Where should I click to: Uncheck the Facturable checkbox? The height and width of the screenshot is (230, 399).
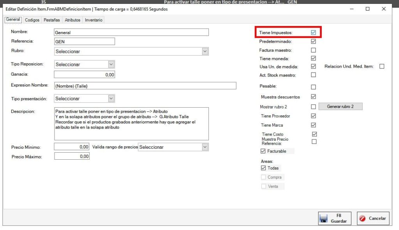[263, 151]
